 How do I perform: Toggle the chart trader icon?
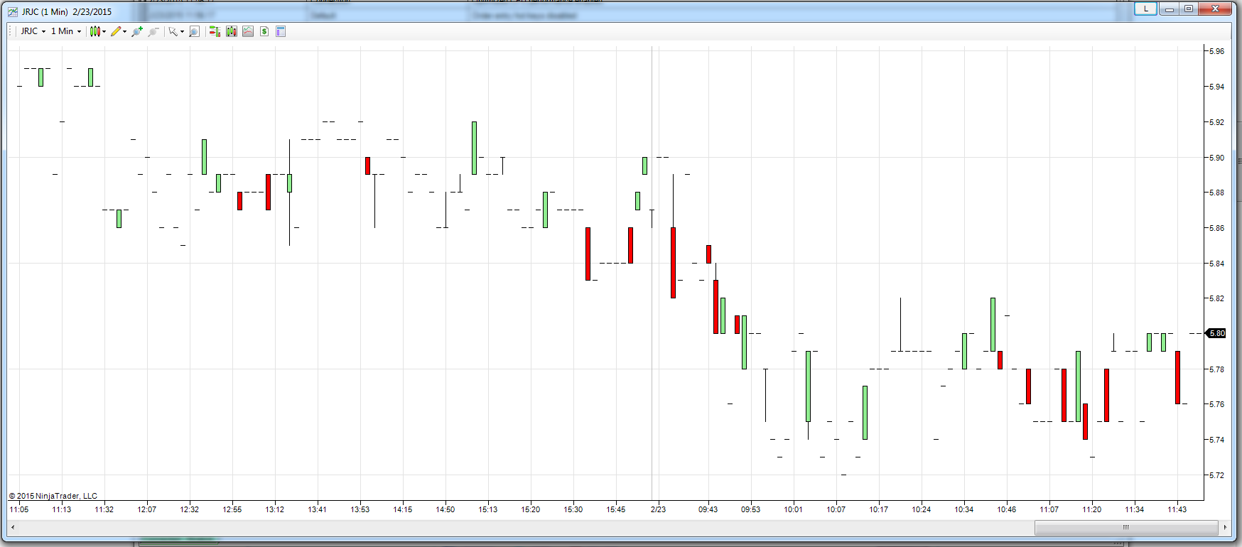point(215,31)
